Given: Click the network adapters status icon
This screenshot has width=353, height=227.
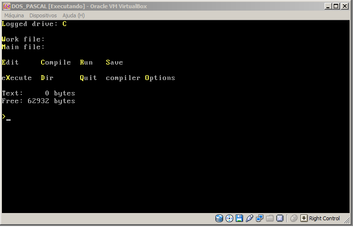Looking at the screenshot, I should 260,218.
